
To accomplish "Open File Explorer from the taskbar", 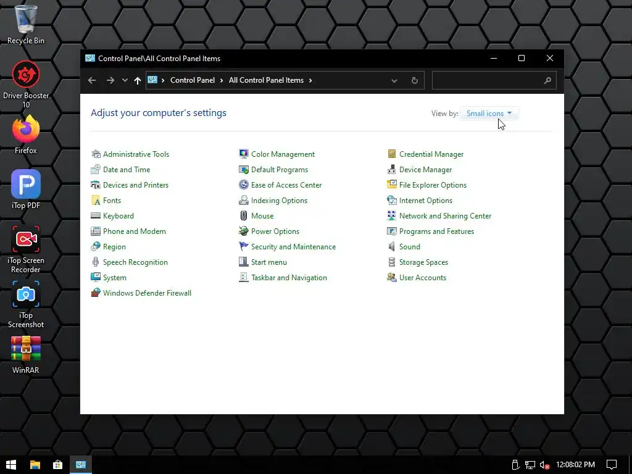I will pyautogui.click(x=35, y=465).
